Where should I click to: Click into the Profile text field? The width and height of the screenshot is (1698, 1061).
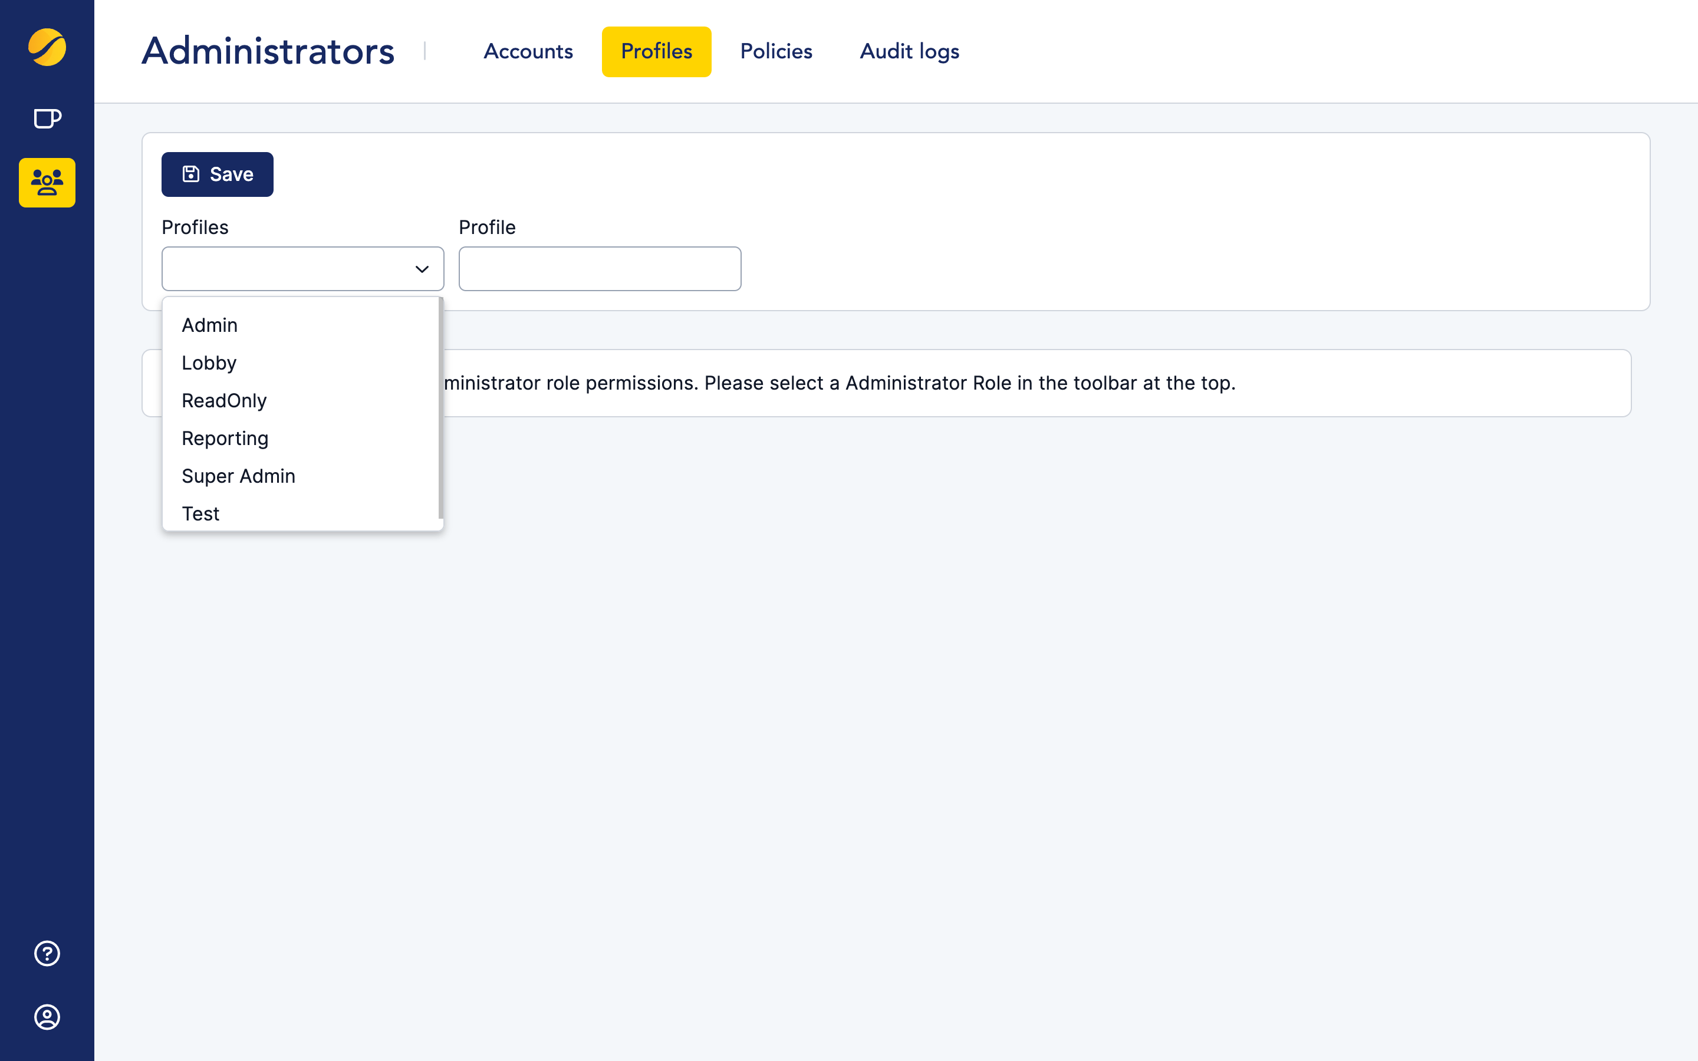(x=599, y=269)
